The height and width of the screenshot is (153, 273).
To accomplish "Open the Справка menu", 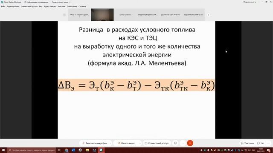I will (82, 6).
